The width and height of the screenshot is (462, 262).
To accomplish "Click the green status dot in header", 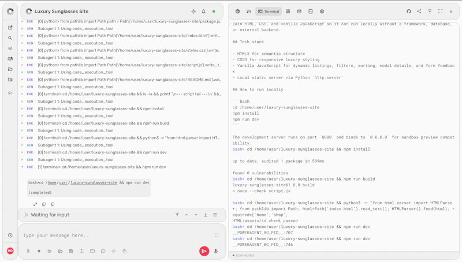I will pyautogui.click(x=214, y=12).
